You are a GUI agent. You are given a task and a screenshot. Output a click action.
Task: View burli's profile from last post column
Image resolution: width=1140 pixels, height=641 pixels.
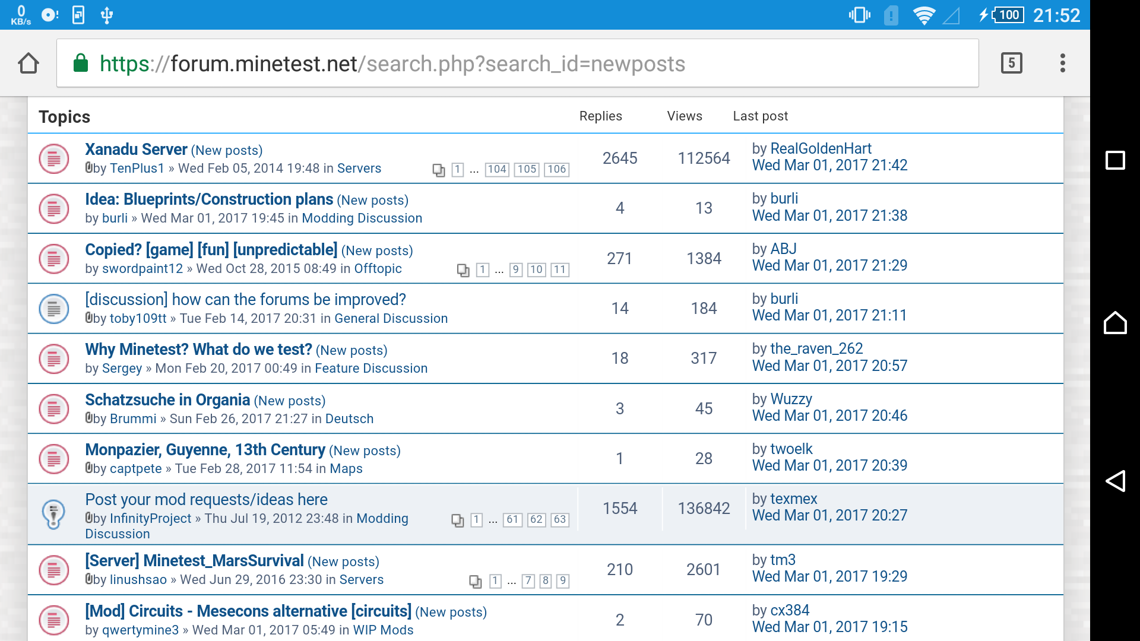click(x=784, y=198)
